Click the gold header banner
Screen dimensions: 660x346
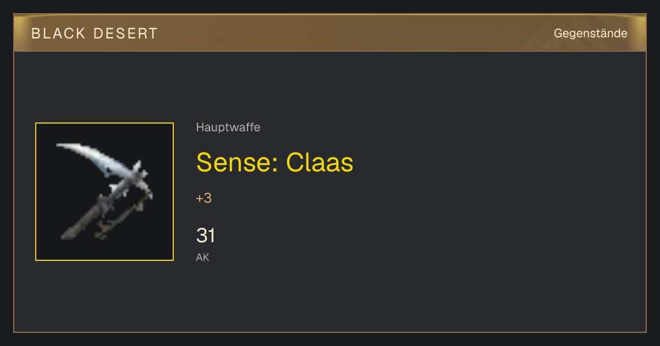coord(330,33)
